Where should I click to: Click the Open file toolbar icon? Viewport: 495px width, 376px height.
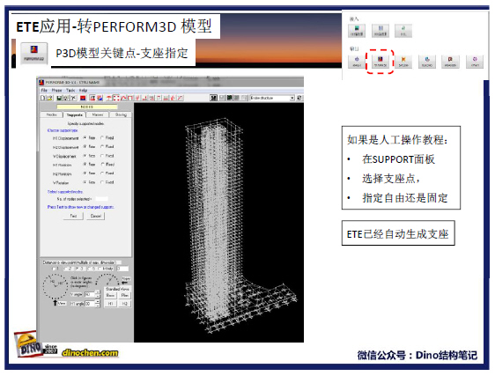click(x=49, y=99)
